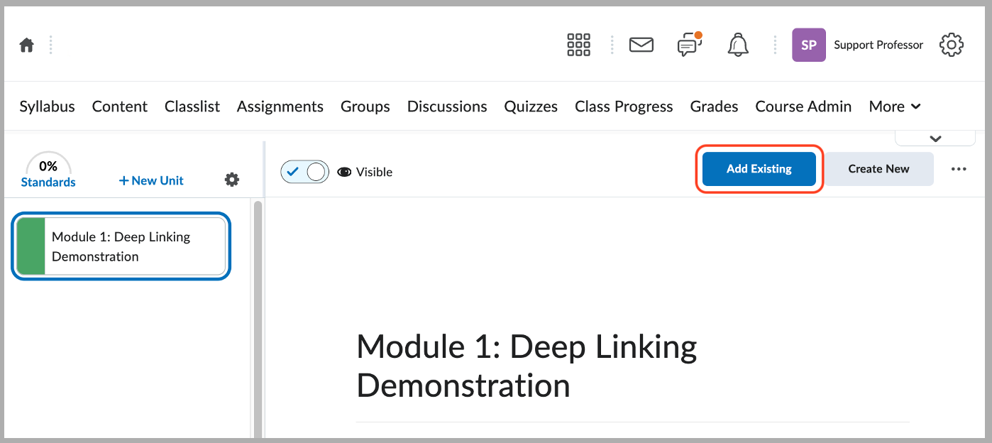Expand the chevron above Add Existing
The width and height of the screenshot is (992, 443).
935,137
